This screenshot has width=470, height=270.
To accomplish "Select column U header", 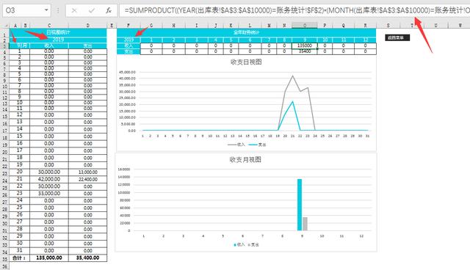I will click(435, 26).
